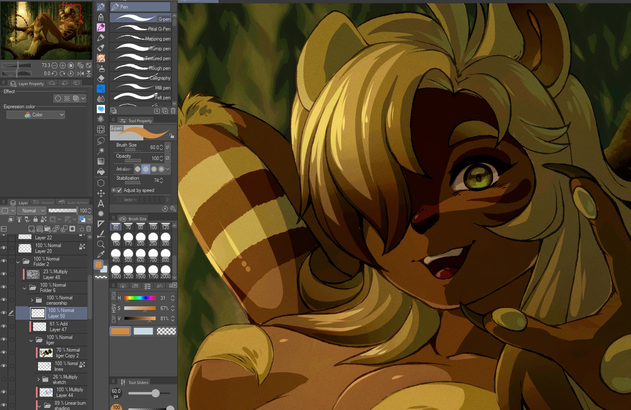Screen dimensions: 631x410
Task: Choose the Zoom magnifier tool
Action: point(101,244)
